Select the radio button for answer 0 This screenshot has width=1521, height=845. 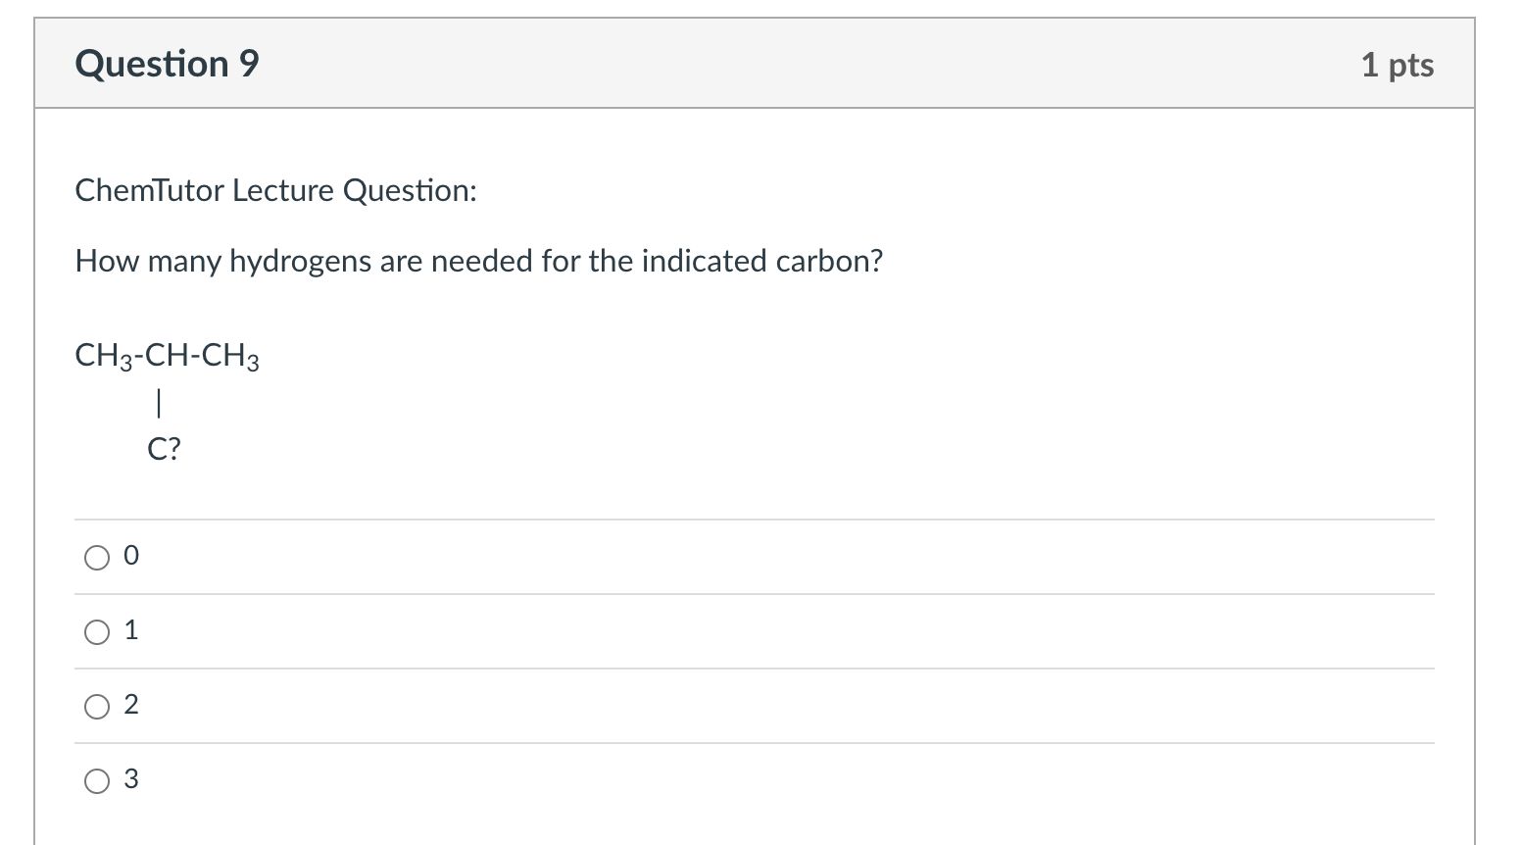(x=97, y=558)
